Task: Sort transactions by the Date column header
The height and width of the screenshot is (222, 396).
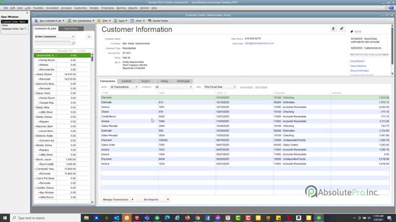Action: [x=244, y=93]
